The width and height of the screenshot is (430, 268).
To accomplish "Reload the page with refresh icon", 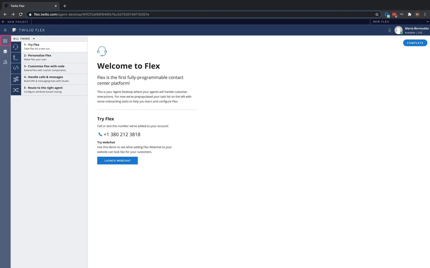I will 21,14.
